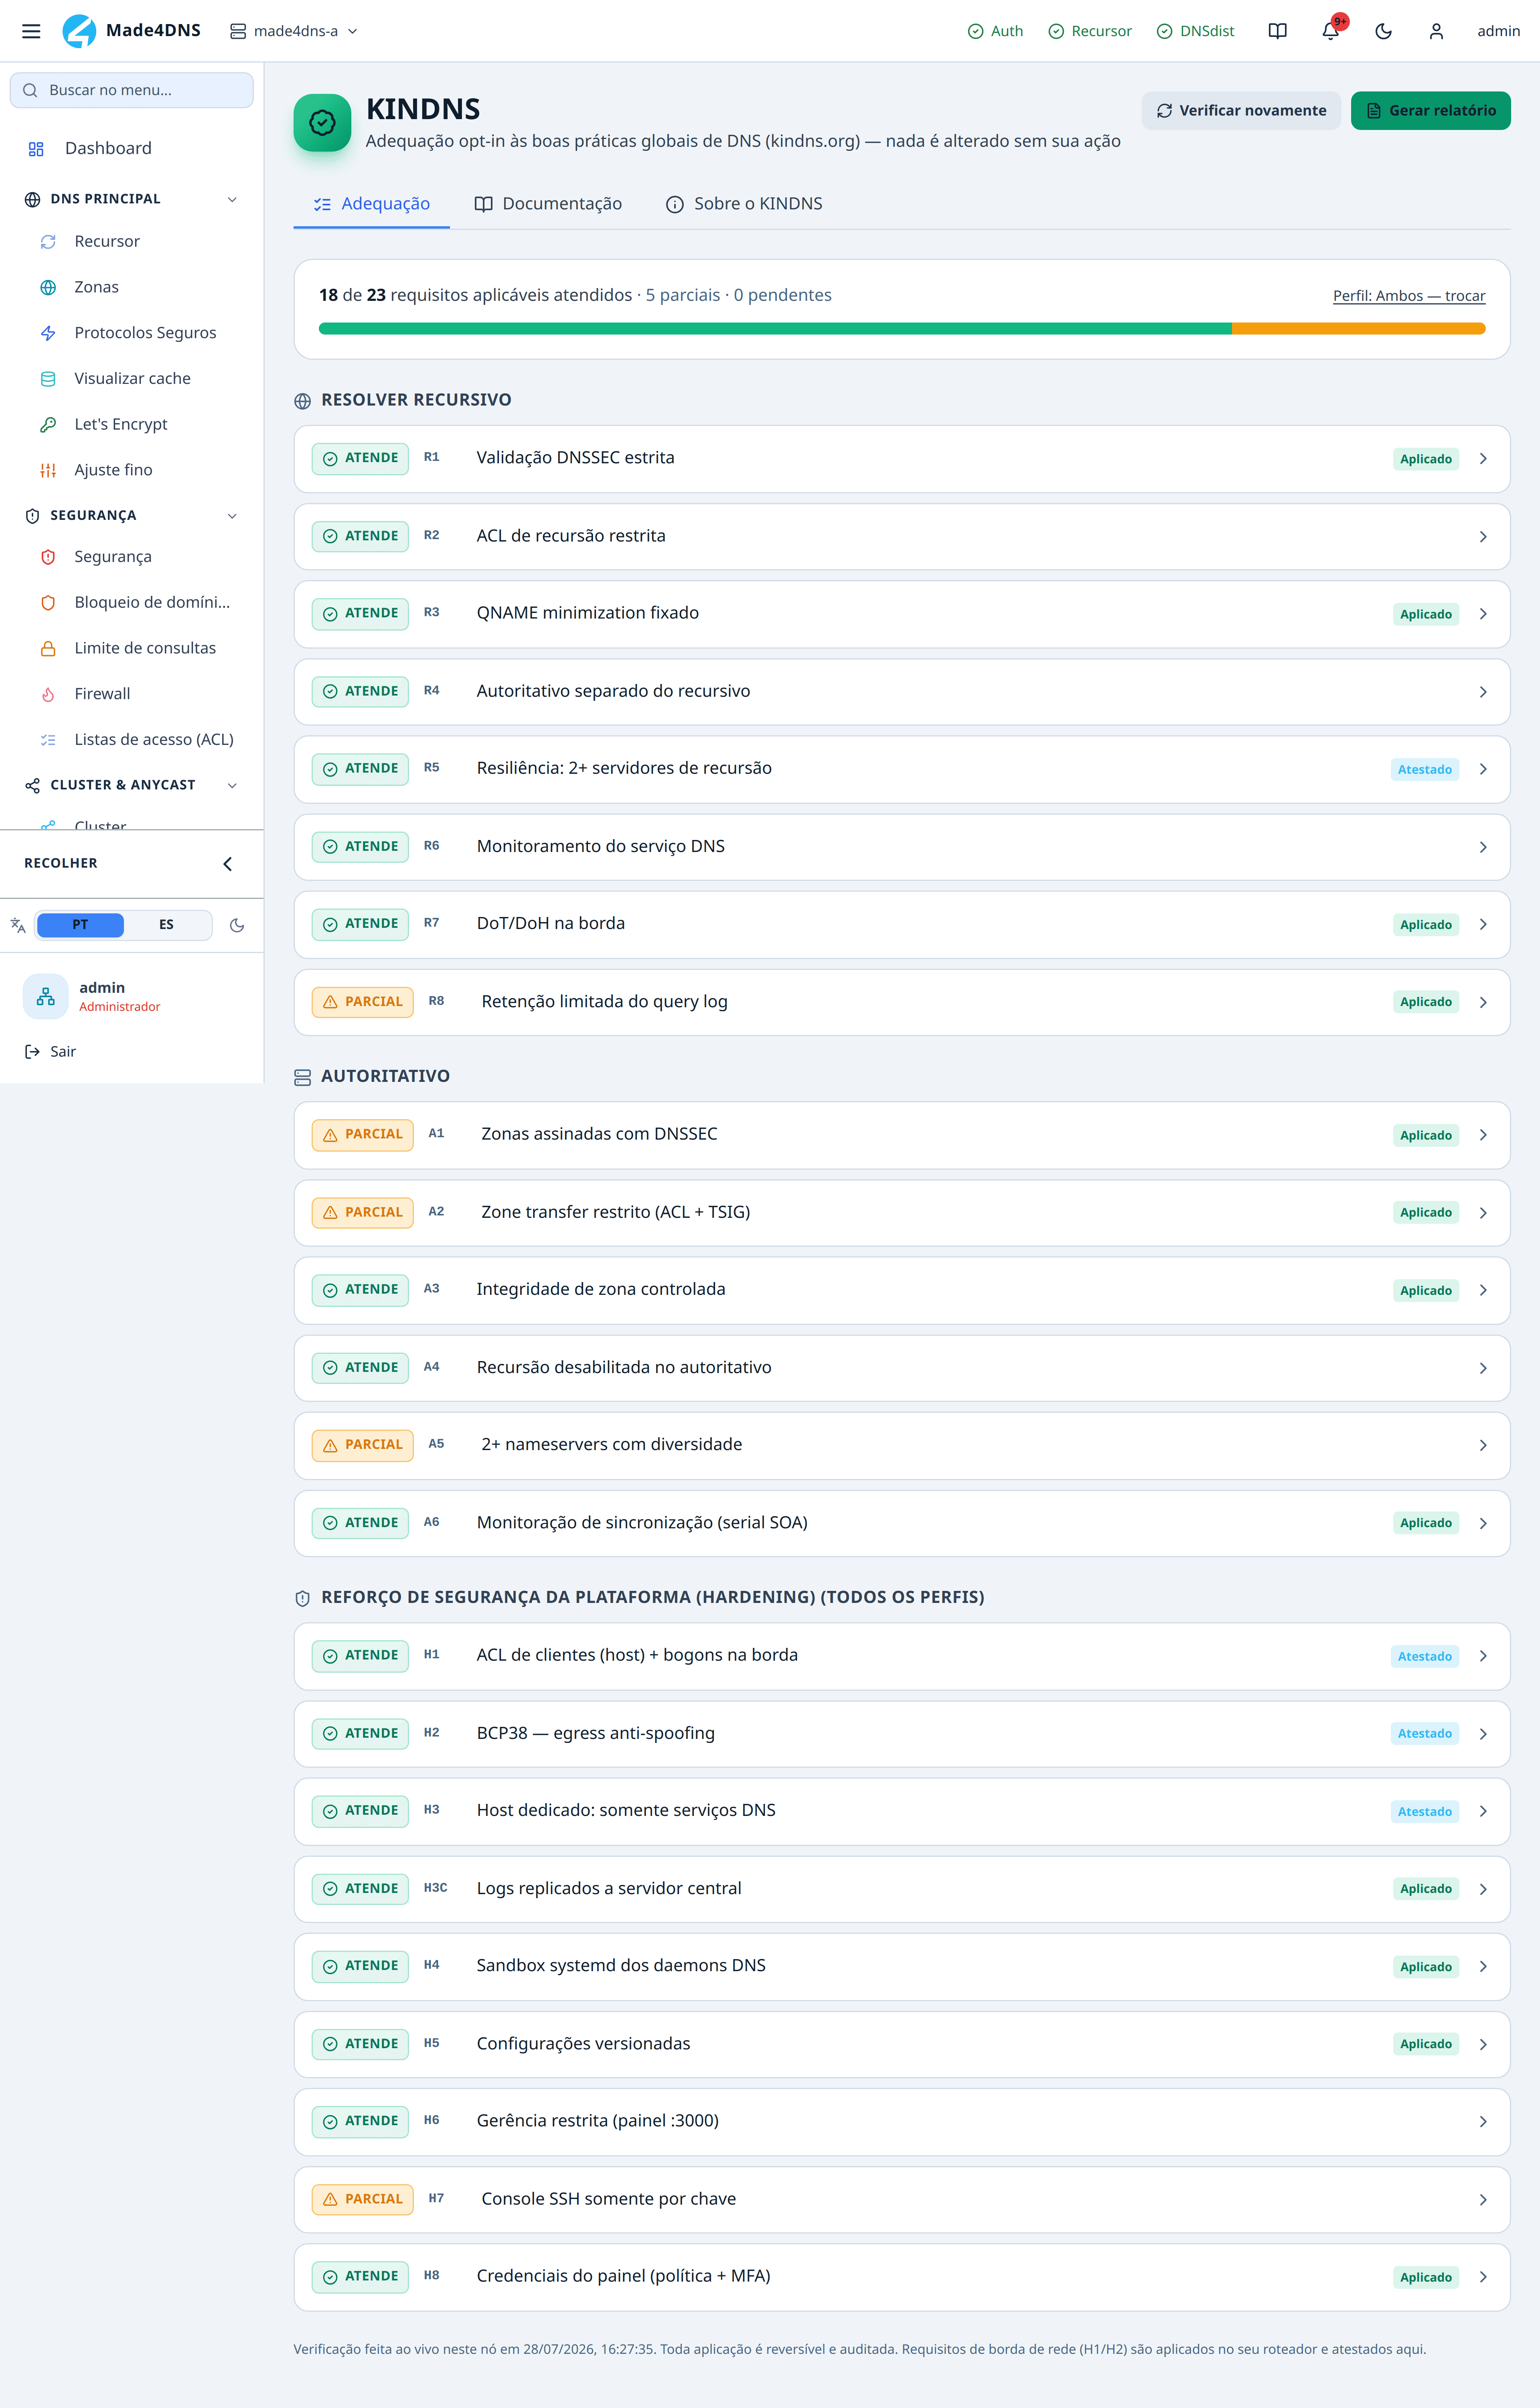Switch language to PT

click(x=80, y=925)
